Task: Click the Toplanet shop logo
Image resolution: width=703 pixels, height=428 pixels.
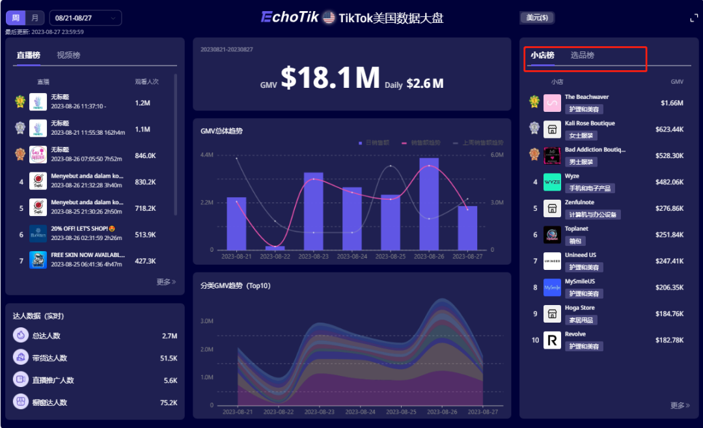Action: click(552, 234)
